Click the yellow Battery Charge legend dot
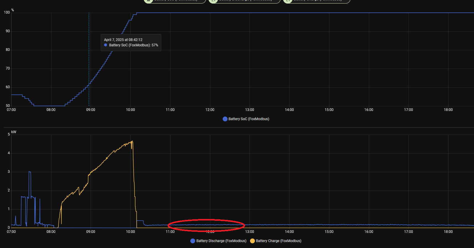The width and height of the screenshot is (474, 248). [252, 241]
